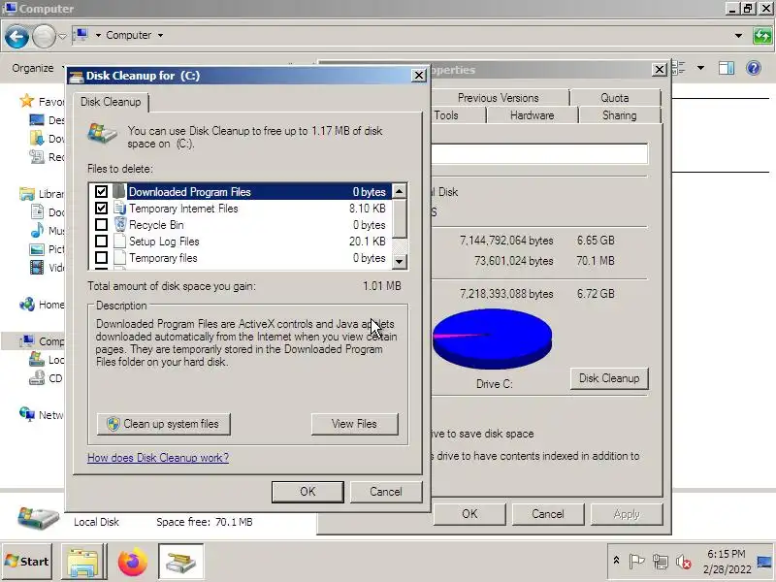The image size is (776, 582).
Task: Click the Setup Log Files document icon
Action: [119, 242]
